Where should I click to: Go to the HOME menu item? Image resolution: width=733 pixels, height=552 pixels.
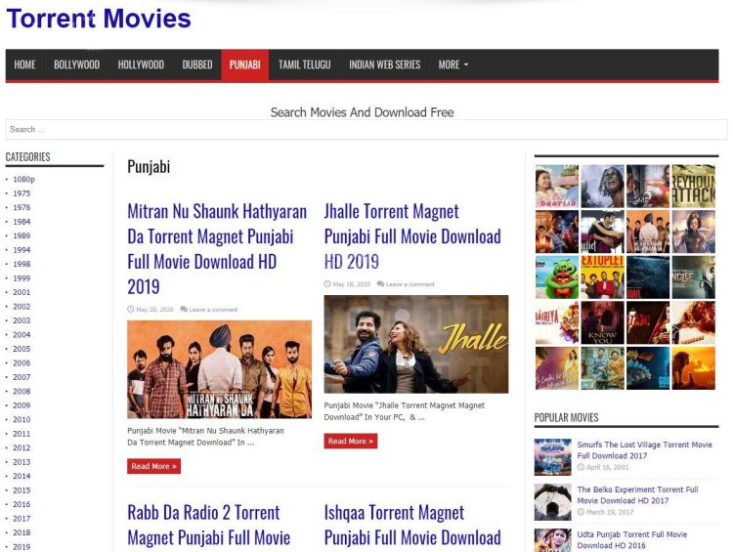point(24,64)
